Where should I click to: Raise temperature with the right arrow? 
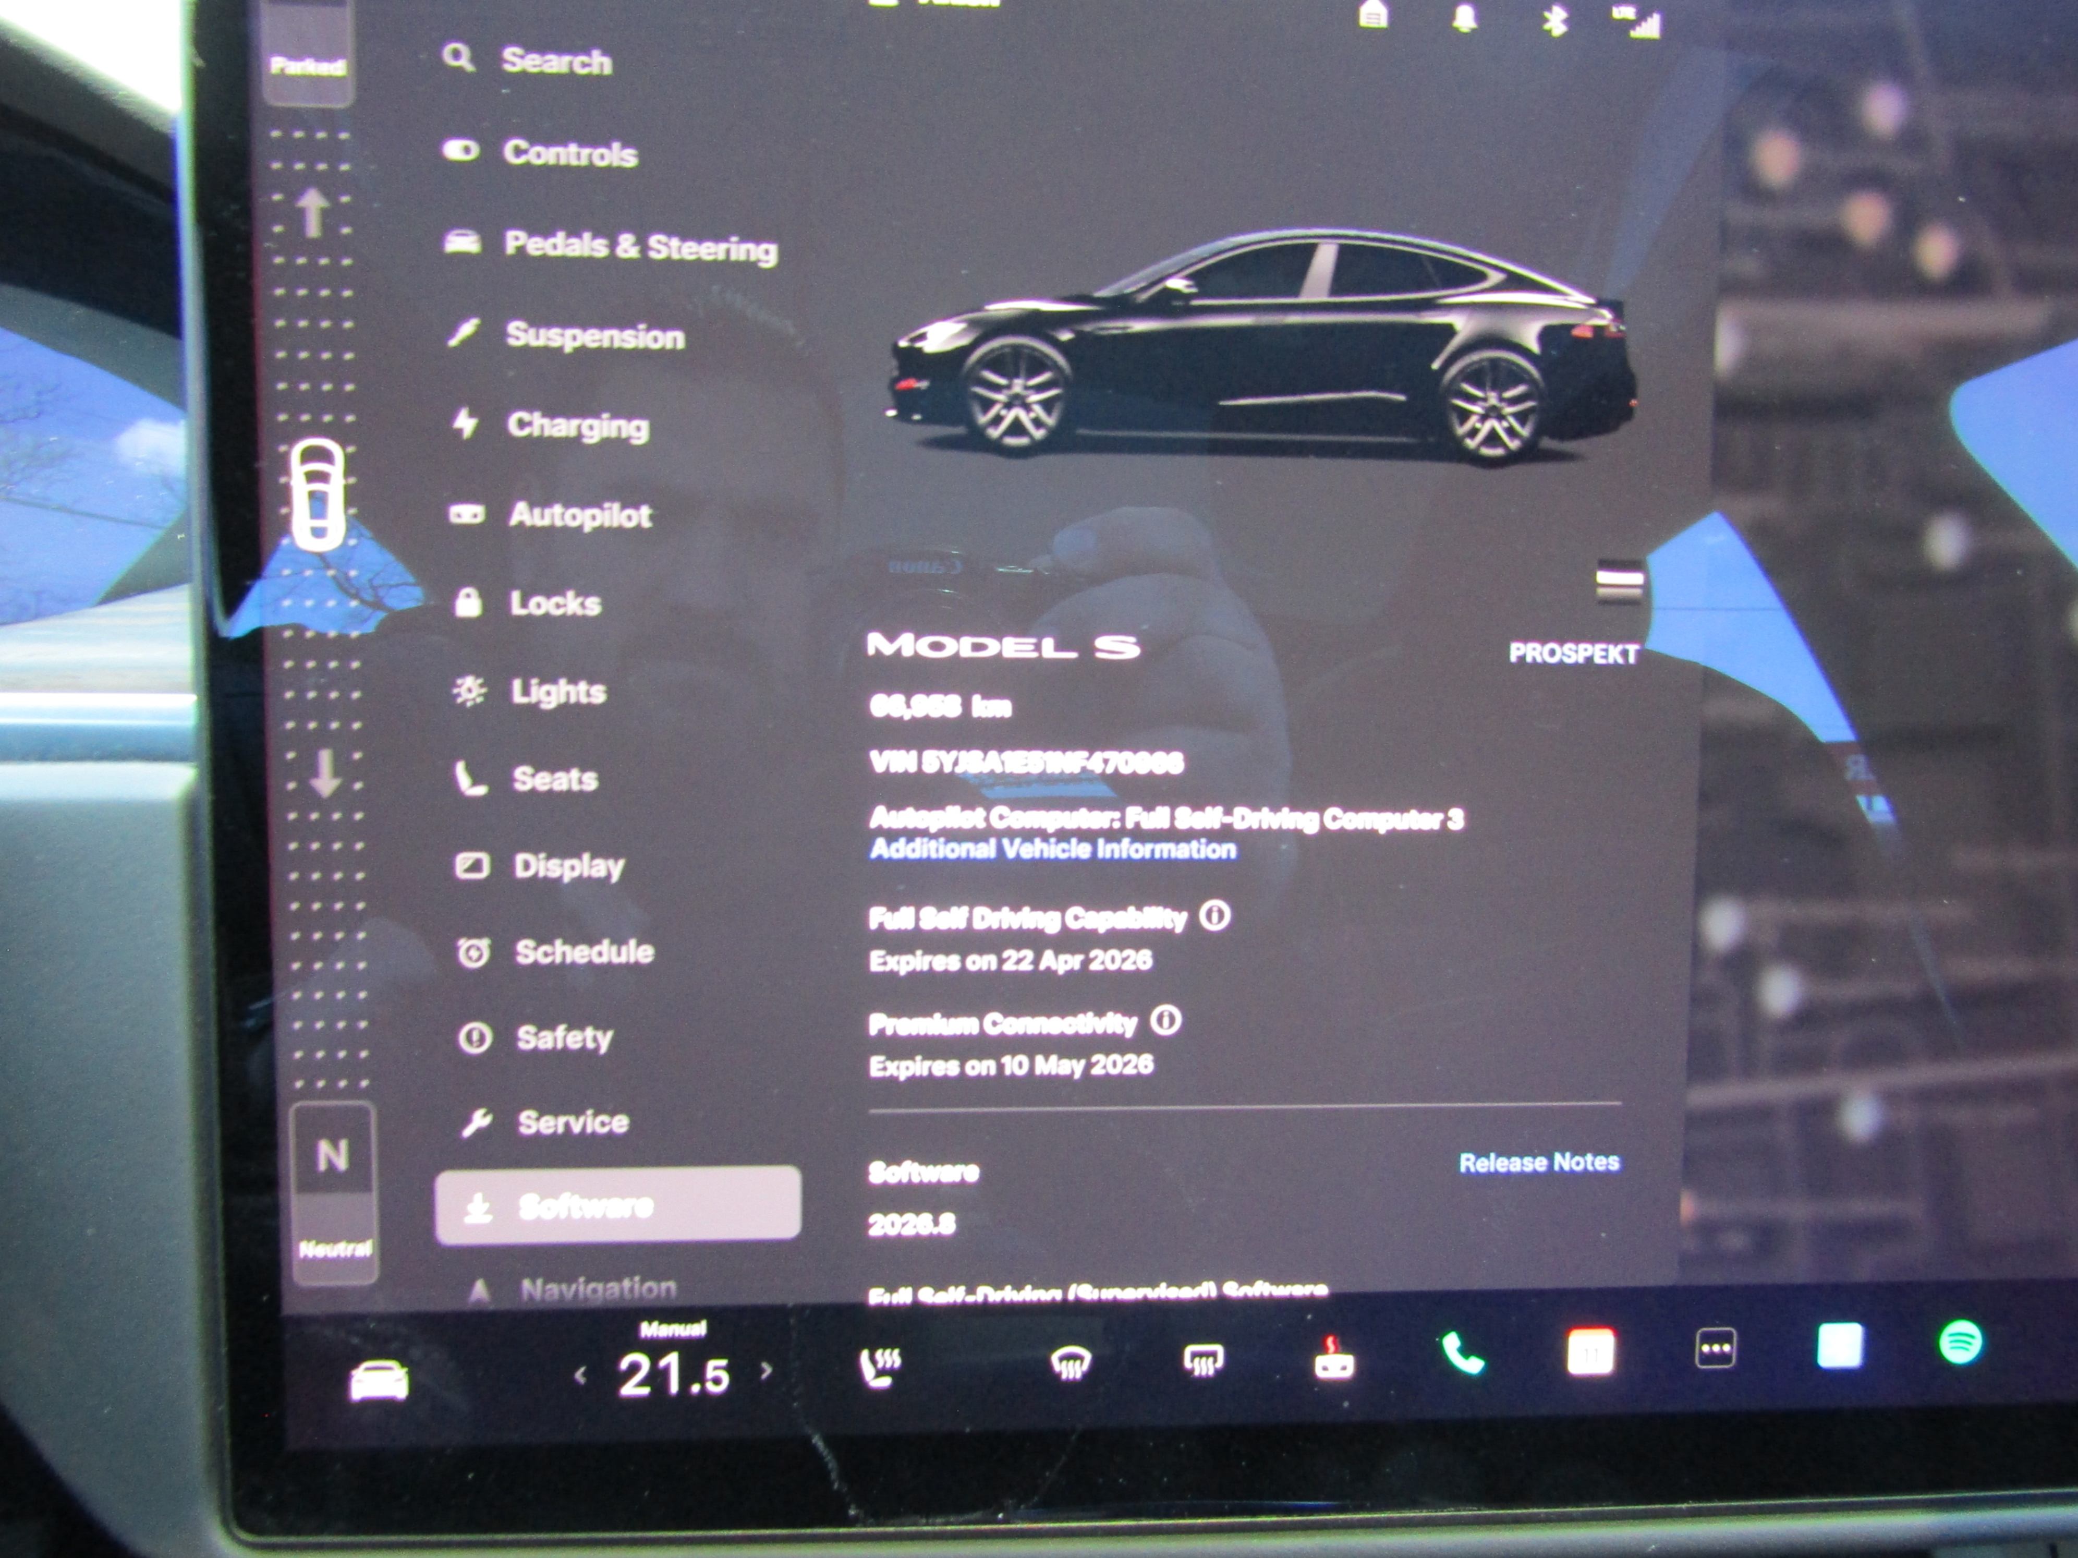(x=767, y=1371)
